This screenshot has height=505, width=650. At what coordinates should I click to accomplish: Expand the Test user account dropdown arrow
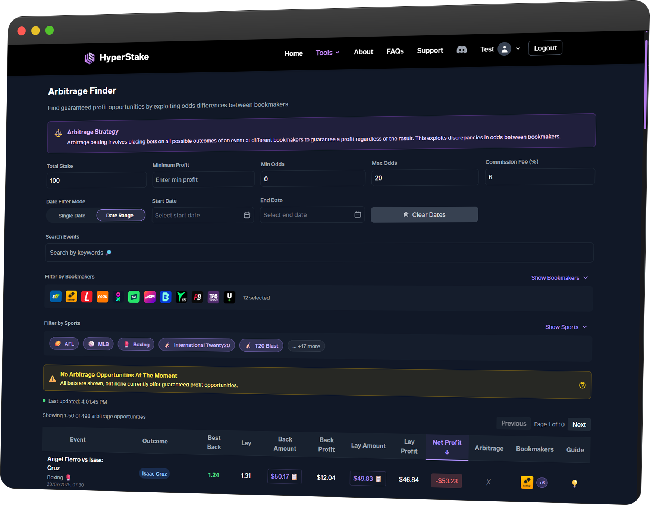click(x=518, y=48)
